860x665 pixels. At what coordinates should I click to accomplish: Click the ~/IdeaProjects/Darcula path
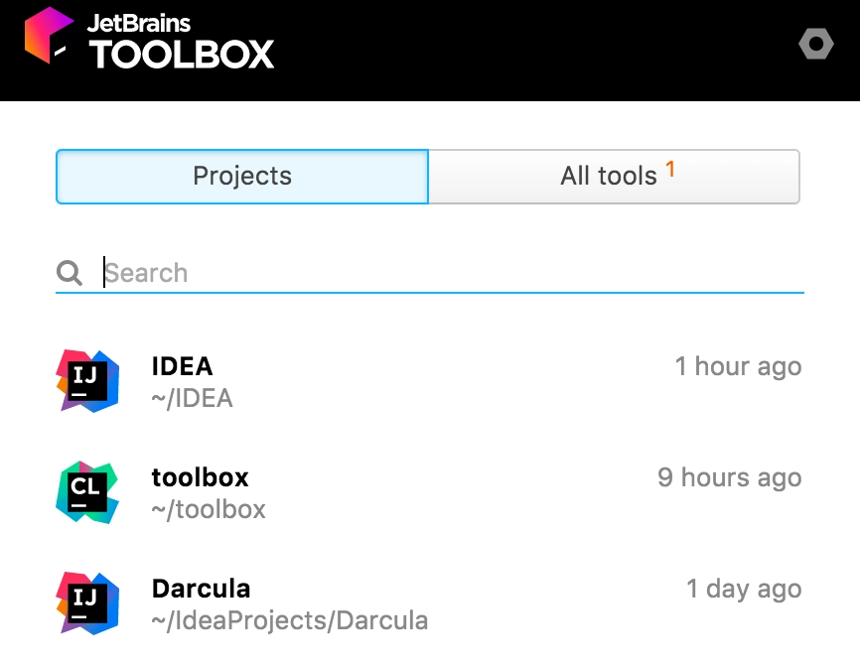[290, 620]
